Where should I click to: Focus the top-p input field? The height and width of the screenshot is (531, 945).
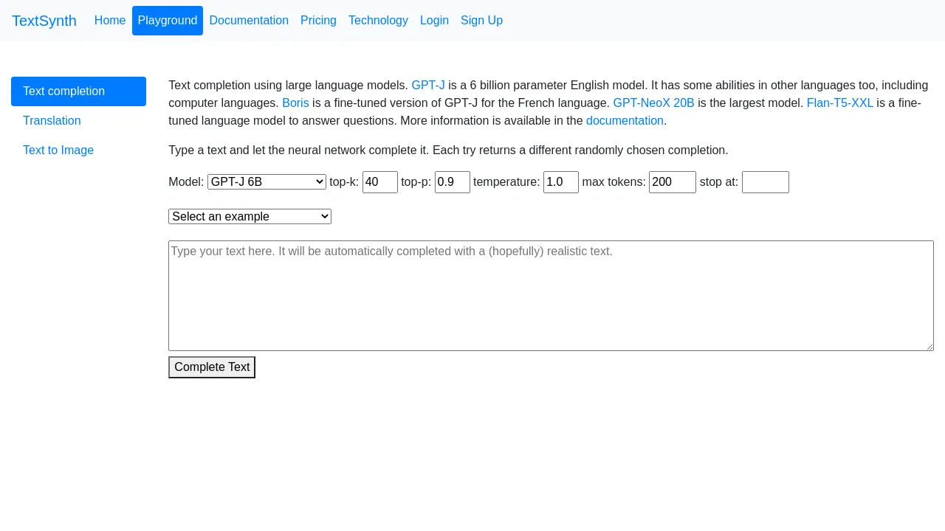tap(453, 182)
